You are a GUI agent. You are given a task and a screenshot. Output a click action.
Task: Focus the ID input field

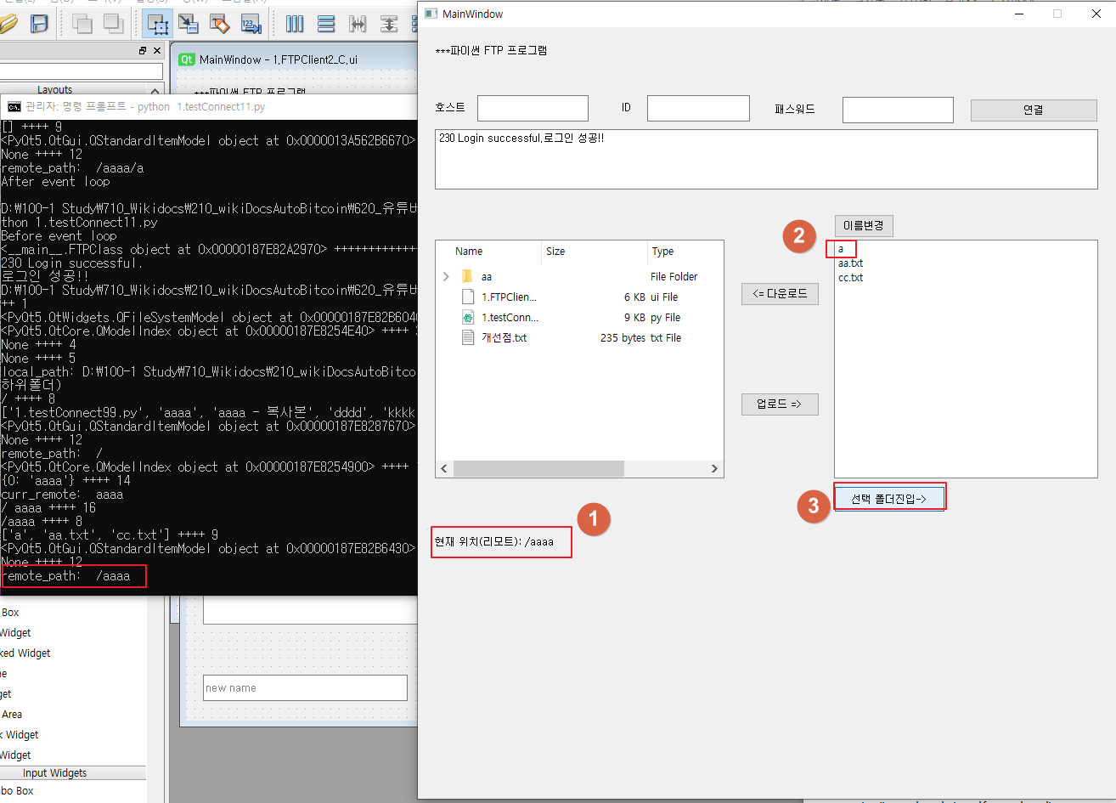coord(698,109)
